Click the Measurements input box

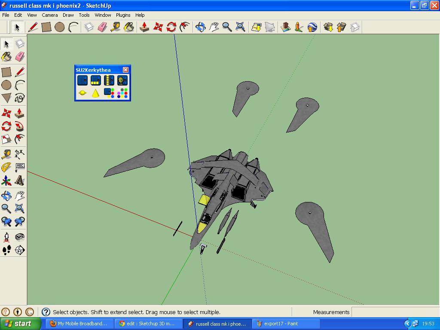point(395,312)
